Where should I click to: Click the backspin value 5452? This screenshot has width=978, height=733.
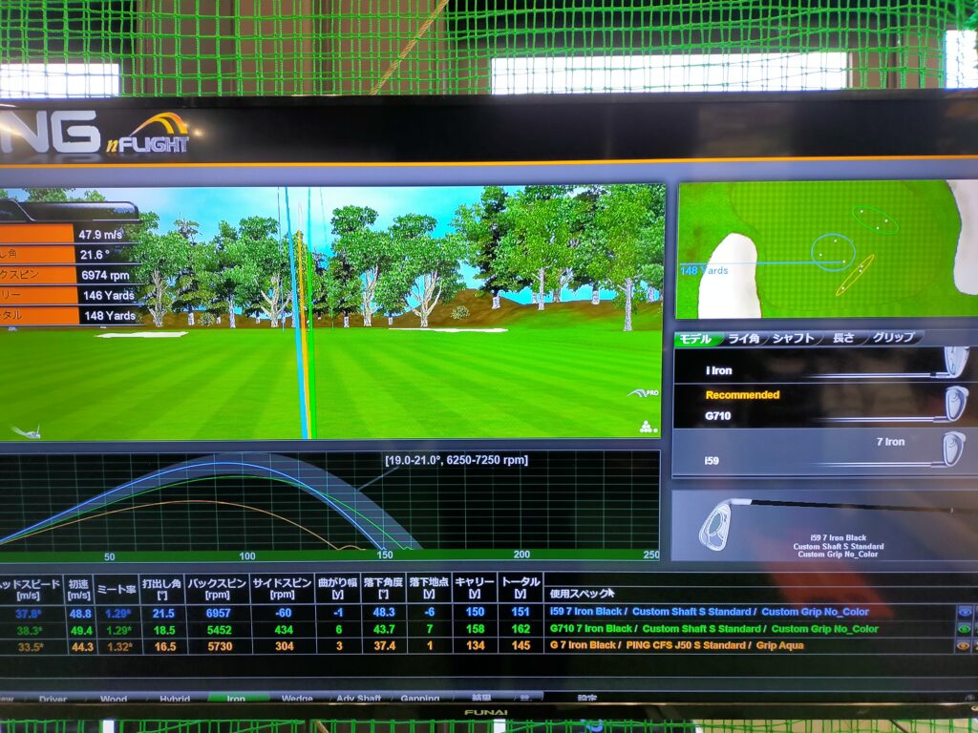pyautogui.click(x=219, y=630)
